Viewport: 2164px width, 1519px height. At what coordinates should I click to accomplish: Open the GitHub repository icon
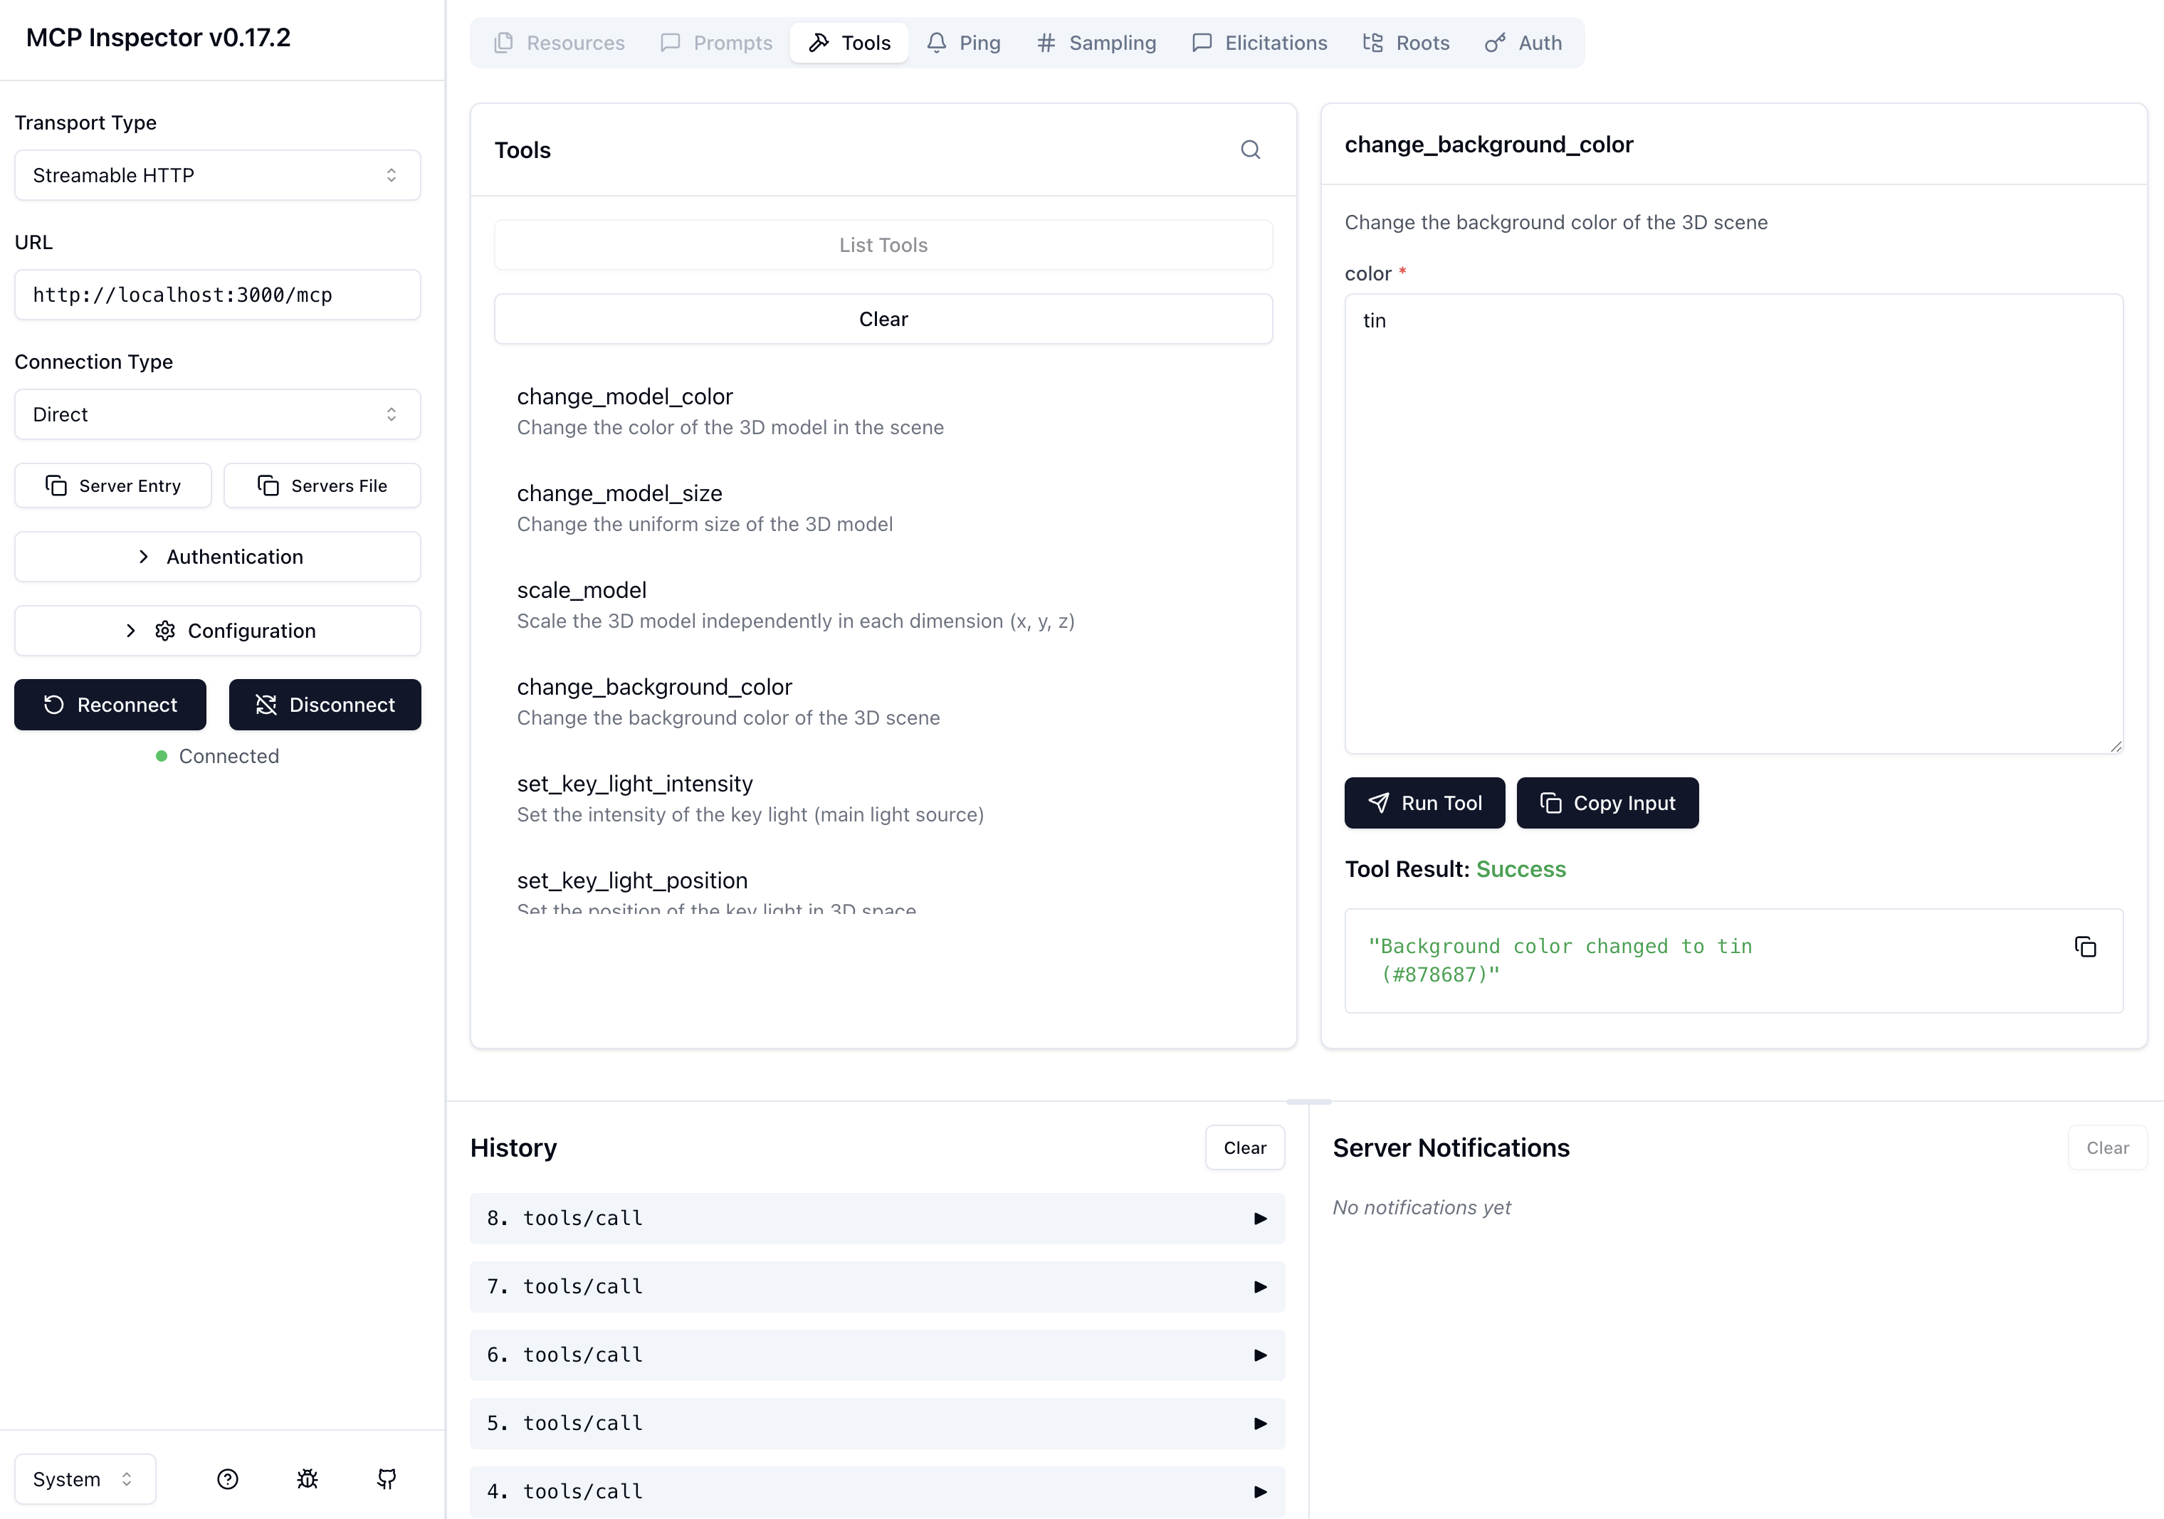387,1478
